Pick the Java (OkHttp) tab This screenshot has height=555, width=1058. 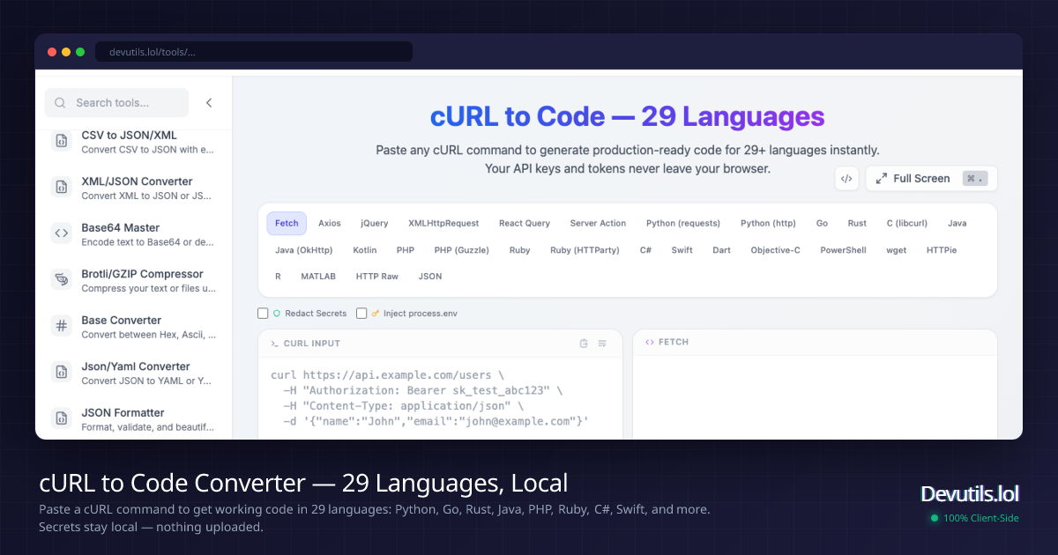click(x=304, y=250)
